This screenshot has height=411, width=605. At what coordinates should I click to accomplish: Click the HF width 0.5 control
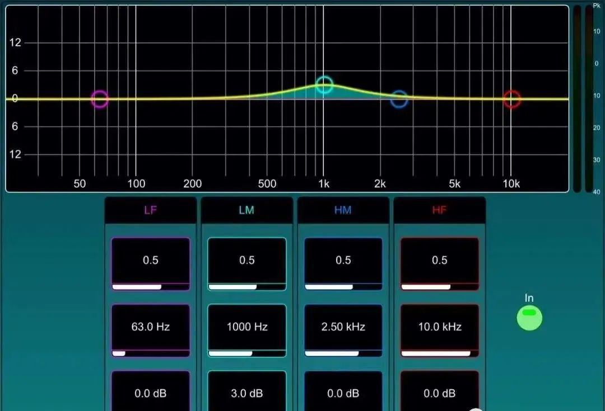[440, 263]
